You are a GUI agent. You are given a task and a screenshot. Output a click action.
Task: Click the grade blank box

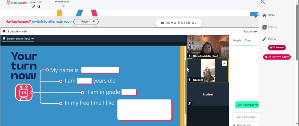[129, 92]
